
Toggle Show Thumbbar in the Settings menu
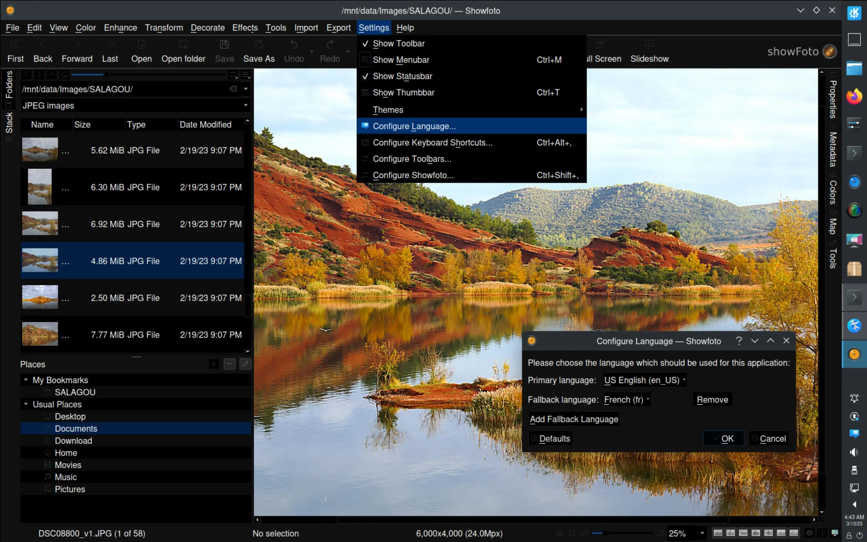click(403, 92)
